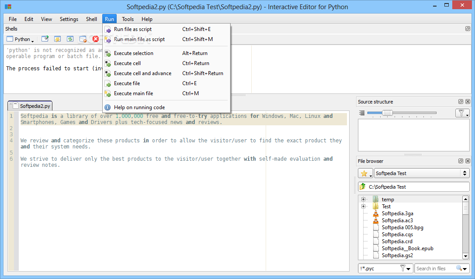
Task: Open the Softpedia Test project combo box
Action: coord(422,173)
